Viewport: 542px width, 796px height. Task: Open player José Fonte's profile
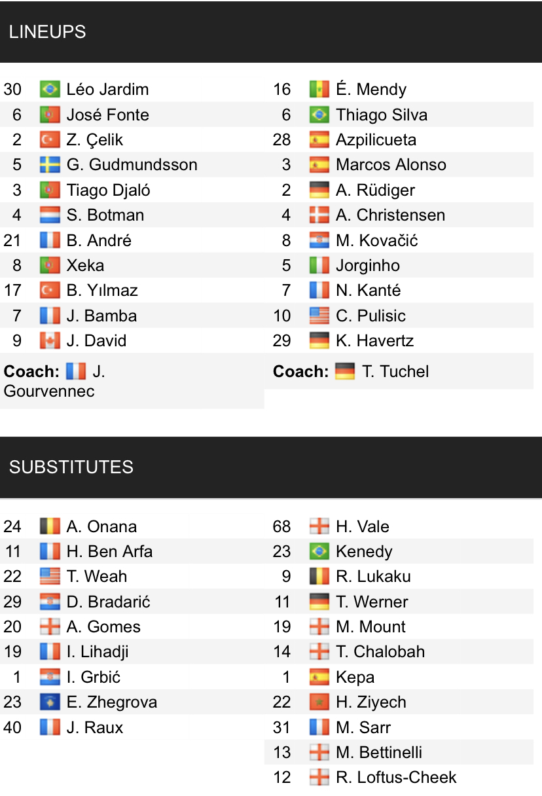[107, 115]
